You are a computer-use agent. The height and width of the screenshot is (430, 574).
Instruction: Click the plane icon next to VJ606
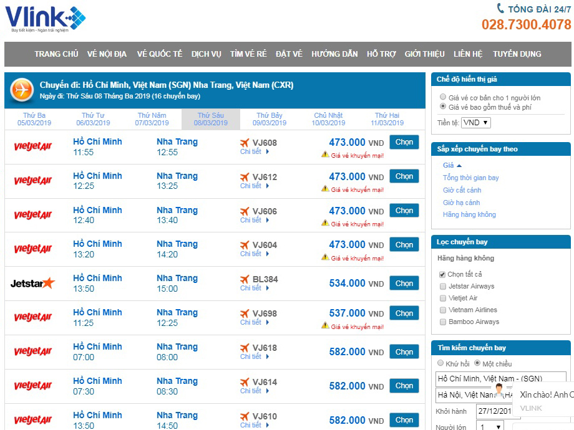click(245, 211)
